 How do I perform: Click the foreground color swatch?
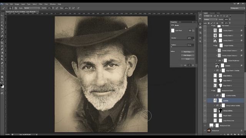coord(1,85)
